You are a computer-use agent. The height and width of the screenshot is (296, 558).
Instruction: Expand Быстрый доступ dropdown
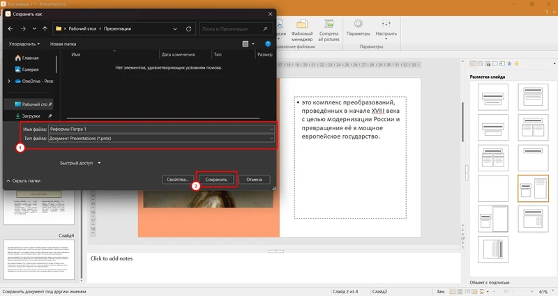coord(80,163)
